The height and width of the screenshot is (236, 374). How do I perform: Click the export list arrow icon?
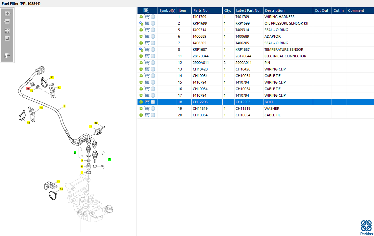(7, 56)
